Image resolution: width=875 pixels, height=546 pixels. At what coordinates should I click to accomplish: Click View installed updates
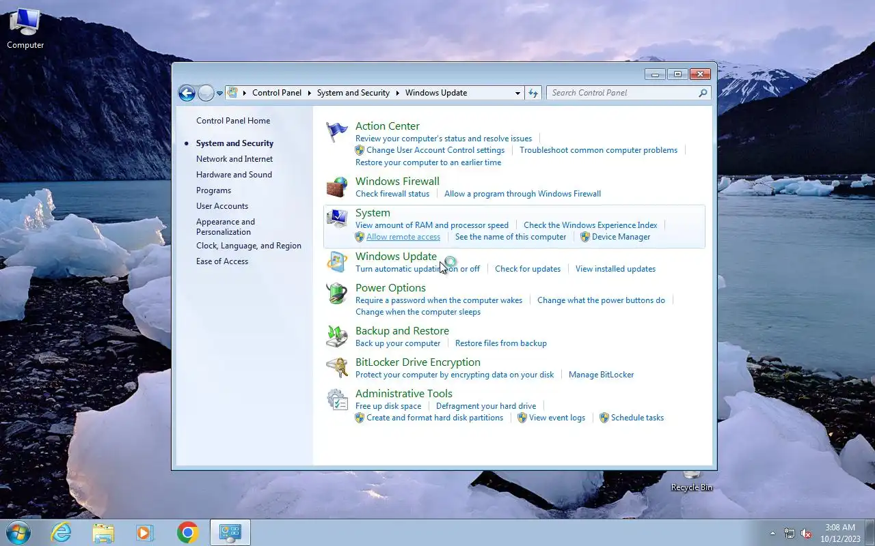[x=615, y=269]
